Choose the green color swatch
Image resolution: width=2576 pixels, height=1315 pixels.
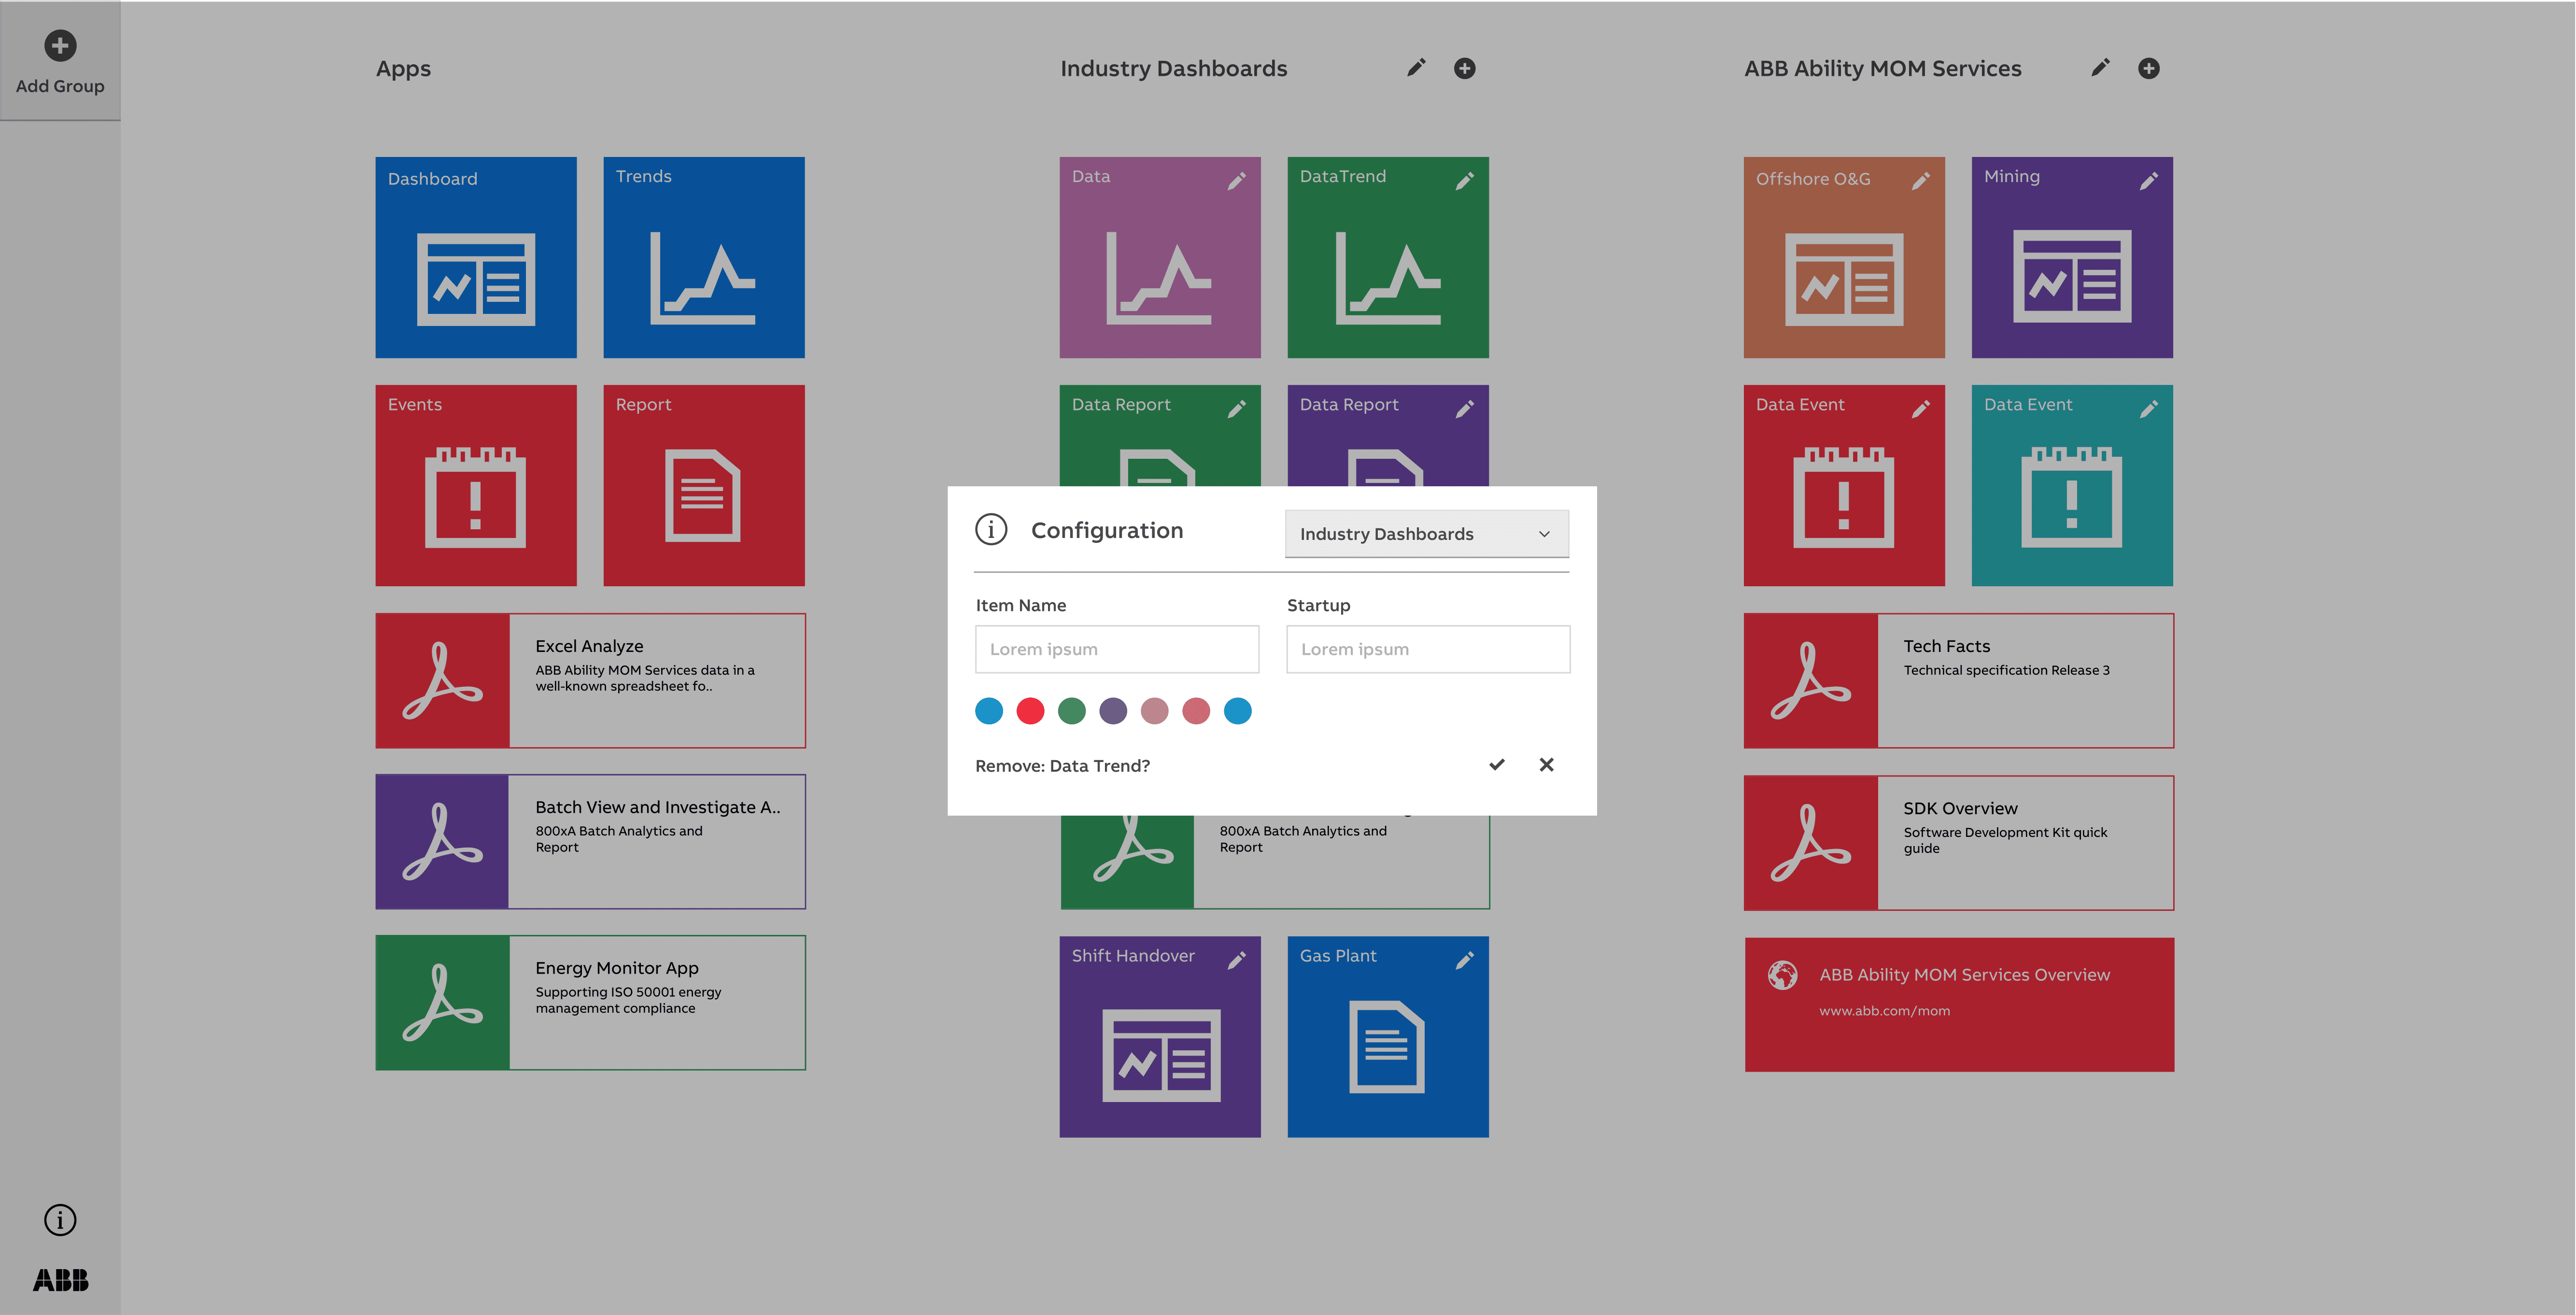[x=1072, y=711]
